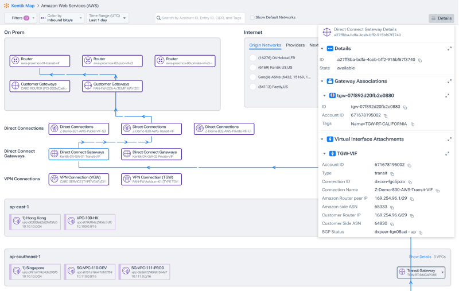Copy the Name=TGW-RT-CALIFORNIA tag
459x291 pixels.
(x=413, y=125)
